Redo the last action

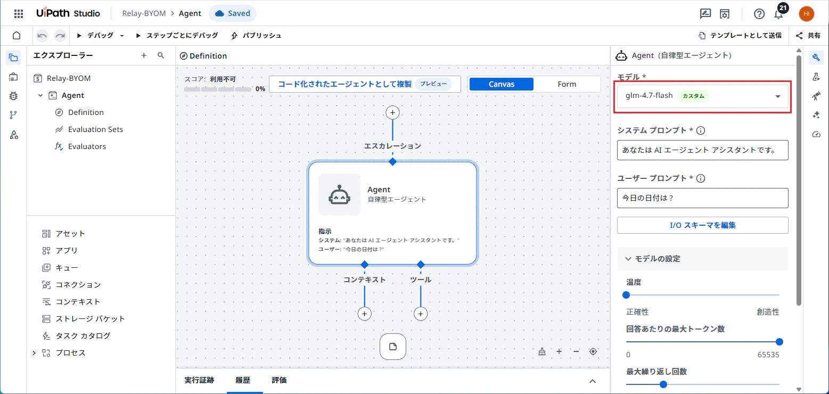pyautogui.click(x=60, y=36)
